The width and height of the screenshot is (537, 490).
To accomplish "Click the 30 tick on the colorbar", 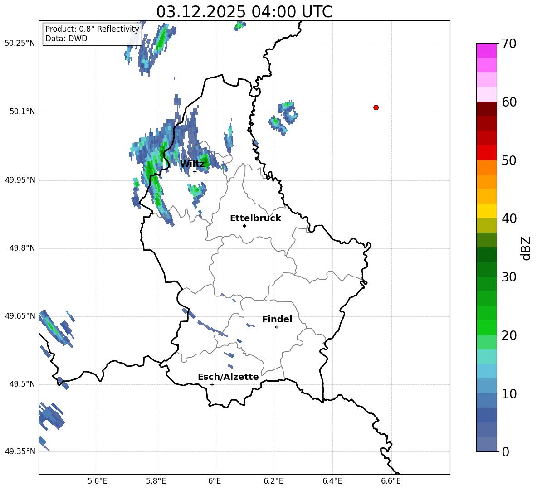I will [x=509, y=277].
